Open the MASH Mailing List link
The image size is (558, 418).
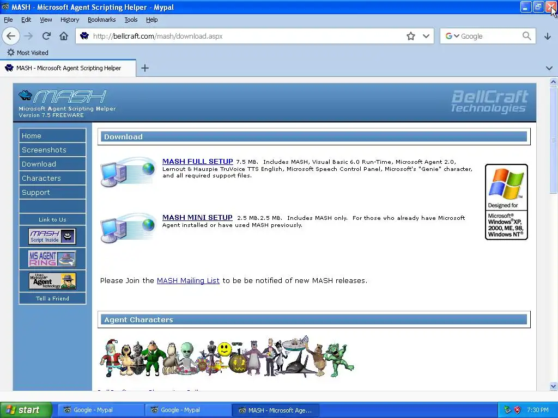[x=188, y=280]
